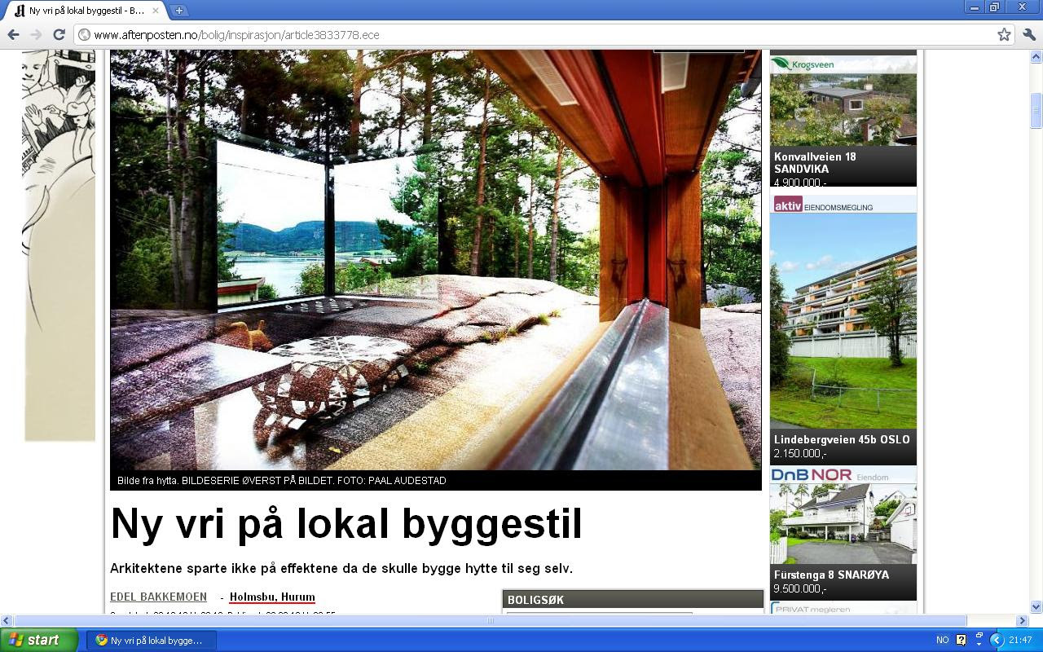Bookmark this page with the star
This screenshot has width=1043, height=652.
click(1004, 34)
